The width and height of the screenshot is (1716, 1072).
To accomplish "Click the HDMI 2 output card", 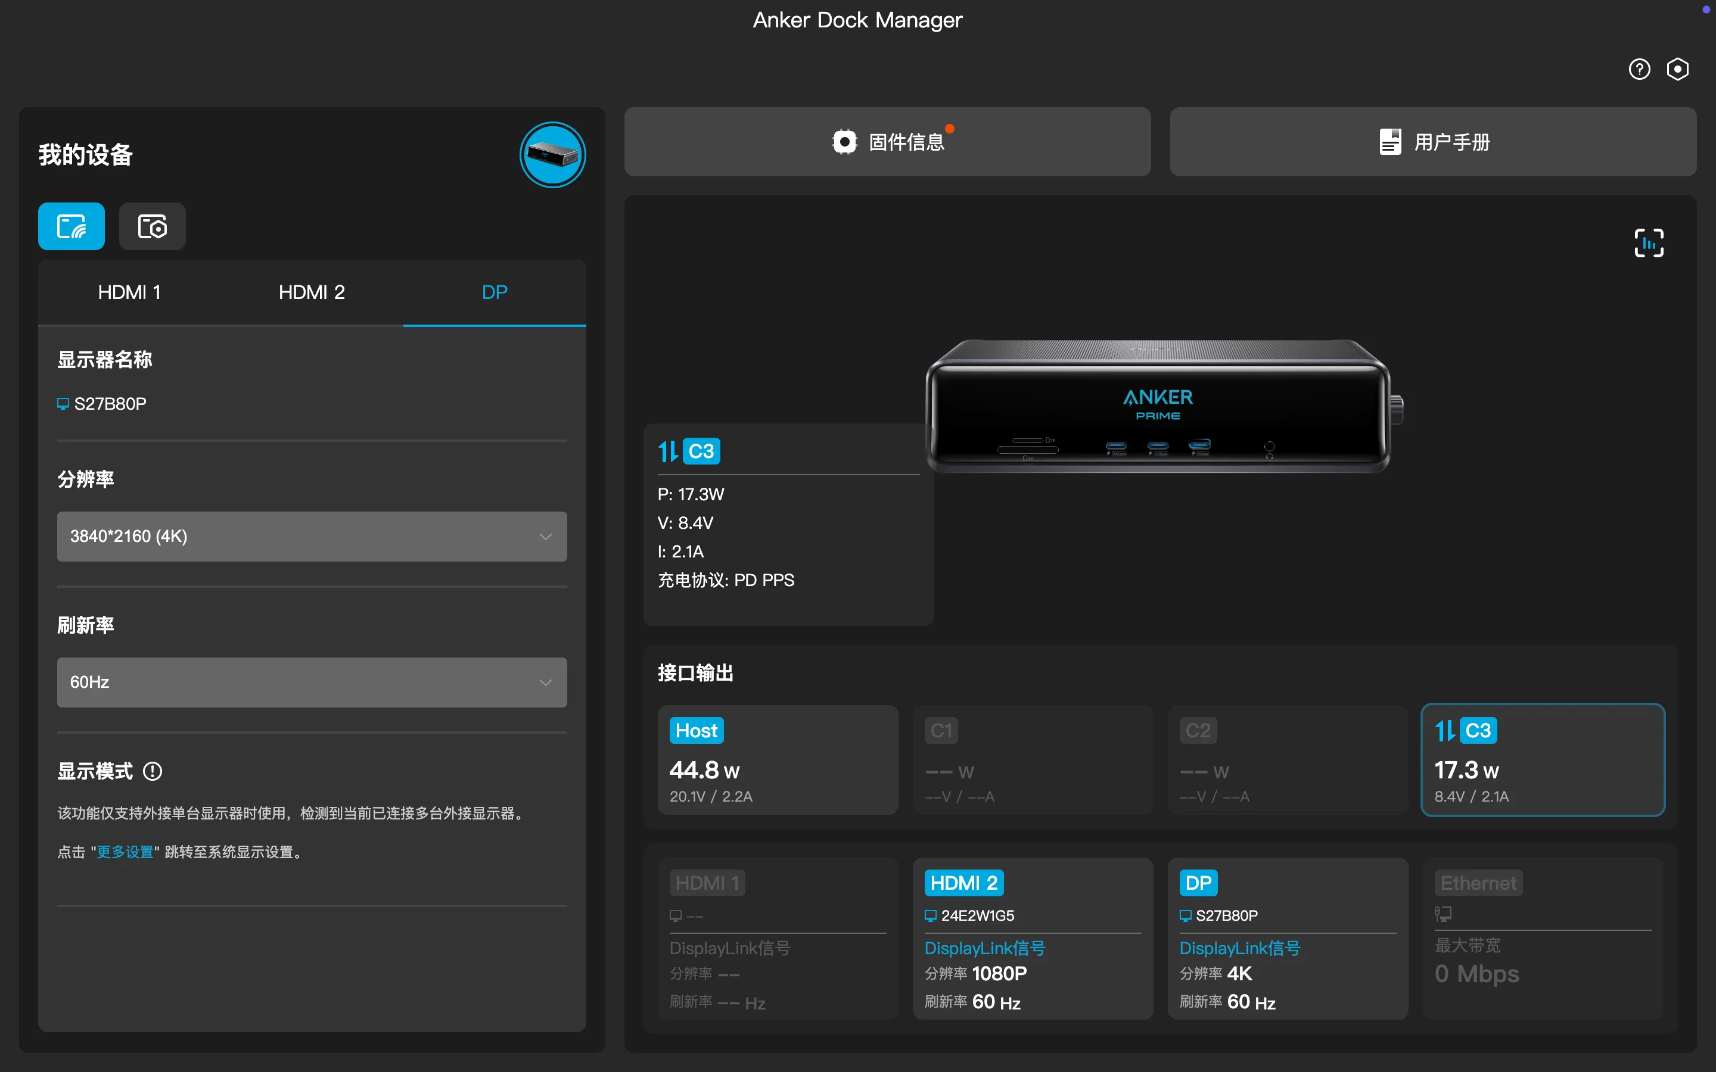I will point(1033,938).
